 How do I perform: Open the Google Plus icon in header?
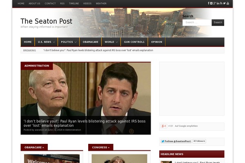pyautogui.click(x=214, y=3)
